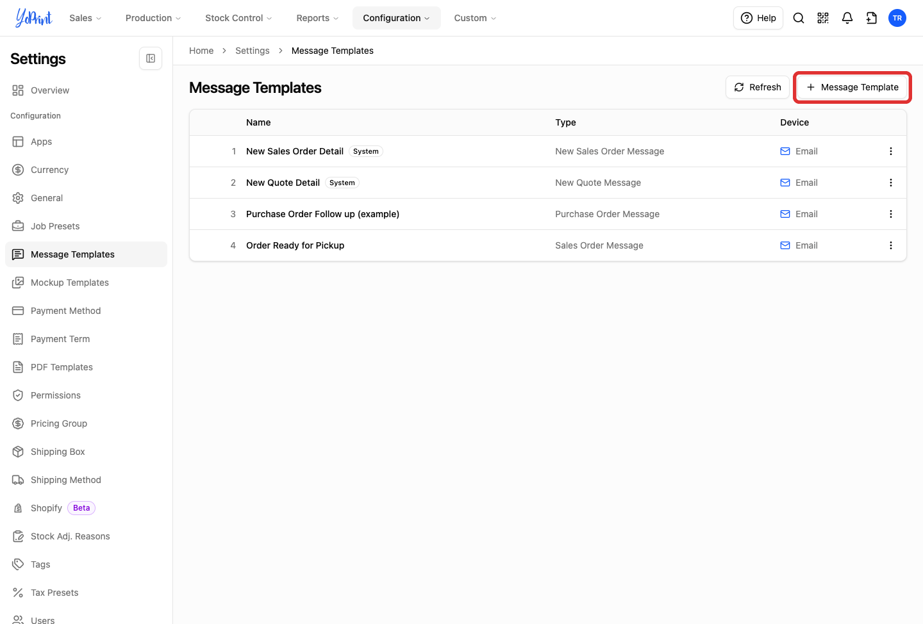Click the Currency dollar icon in sidebar
This screenshot has width=923, height=624.
click(x=18, y=170)
